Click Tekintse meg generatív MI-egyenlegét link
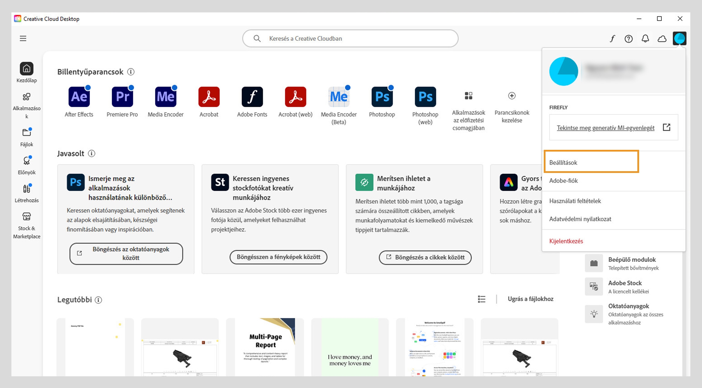 tap(605, 128)
